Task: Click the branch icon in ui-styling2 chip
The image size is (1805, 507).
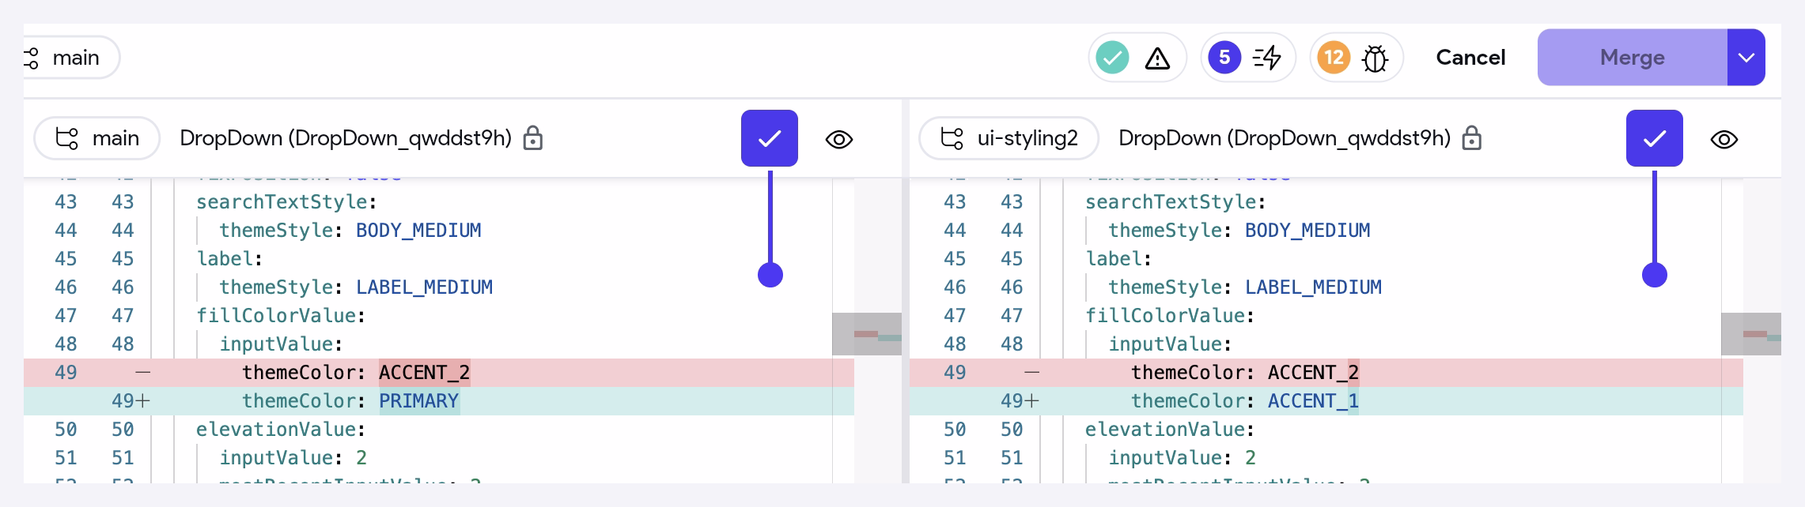Action: pos(952,139)
